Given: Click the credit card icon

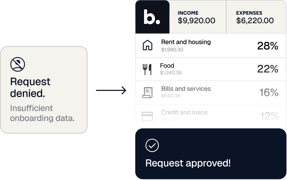Looking at the screenshot, I should 147,116.
